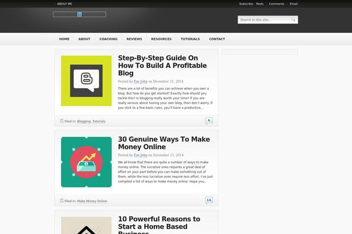The height and width of the screenshot is (234, 352).
Task: Open the TUTORIALS menu item
Action: tap(190, 39)
